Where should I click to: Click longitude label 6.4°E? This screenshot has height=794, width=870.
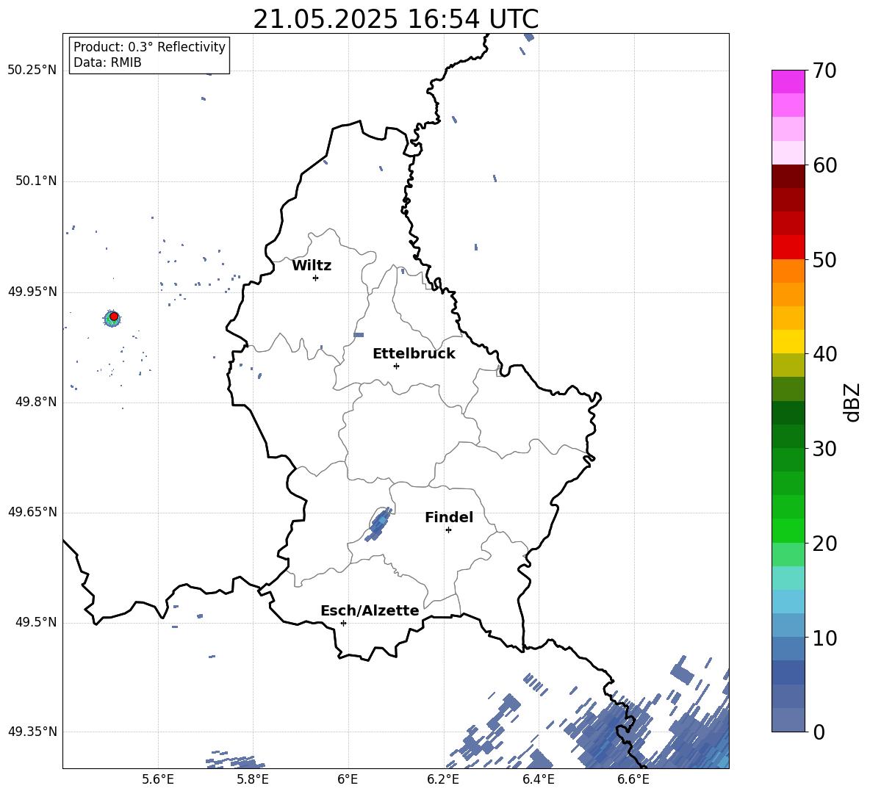click(x=538, y=780)
